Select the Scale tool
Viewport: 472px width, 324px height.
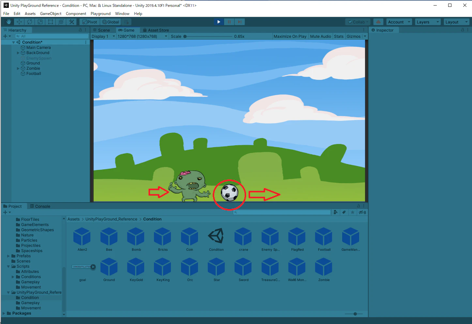40,22
